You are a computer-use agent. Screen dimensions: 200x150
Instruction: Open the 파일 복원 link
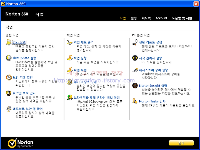coord(80,70)
